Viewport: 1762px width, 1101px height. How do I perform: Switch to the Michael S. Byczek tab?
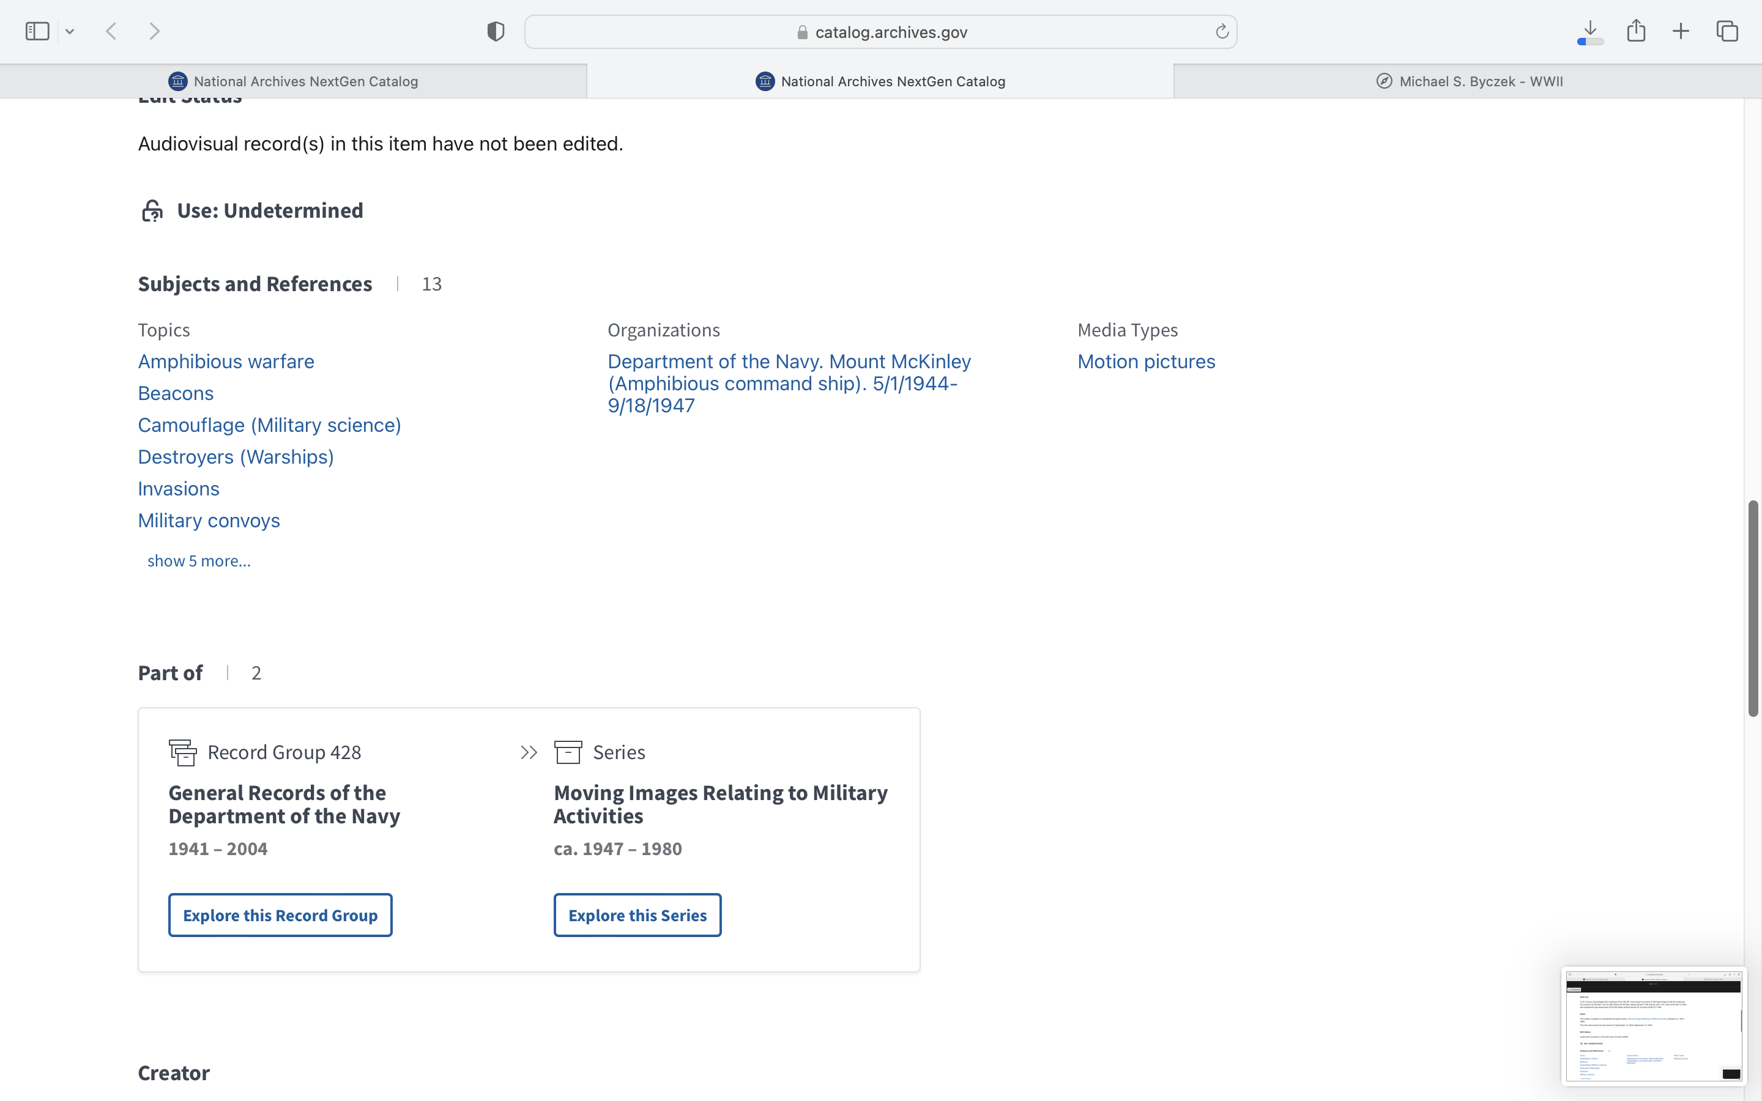(1468, 81)
